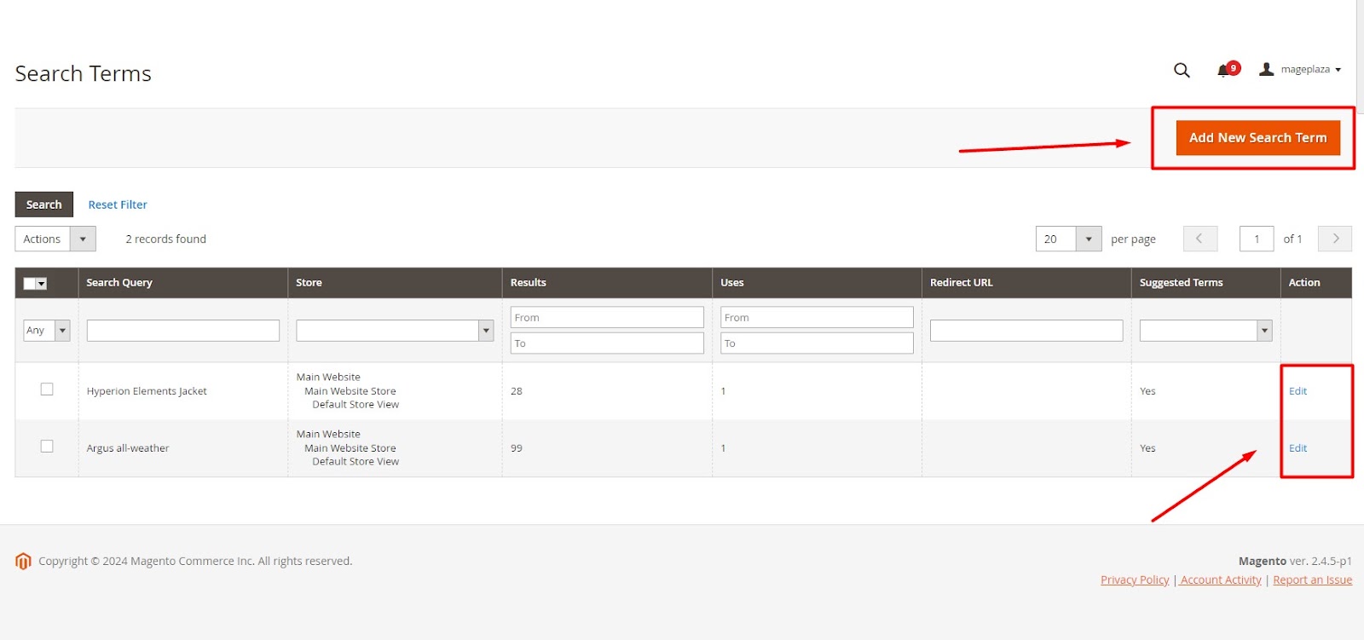Sort by Results column header
Viewport: 1364px width, 640px height.
click(x=529, y=283)
